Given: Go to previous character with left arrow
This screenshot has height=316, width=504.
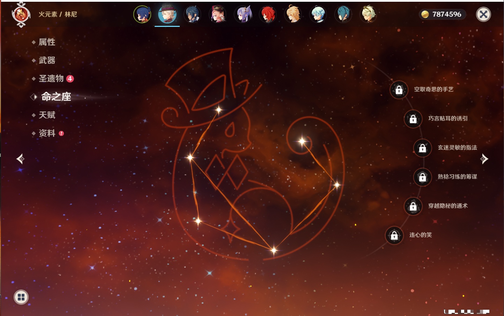Looking at the screenshot, I should tap(20, 159).
